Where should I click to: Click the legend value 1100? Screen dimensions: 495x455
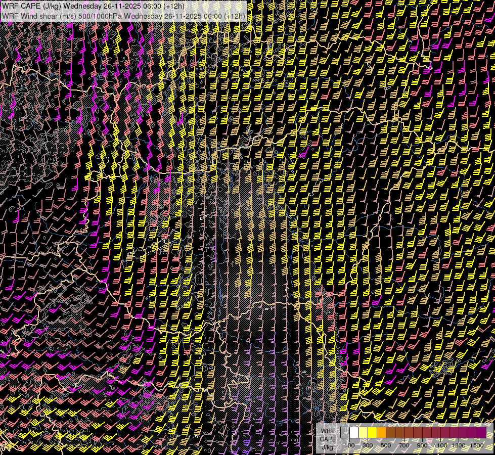coord(440,445)
